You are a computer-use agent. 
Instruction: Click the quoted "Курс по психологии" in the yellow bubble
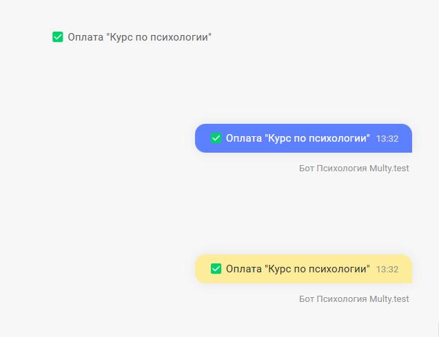coord(317,269)
